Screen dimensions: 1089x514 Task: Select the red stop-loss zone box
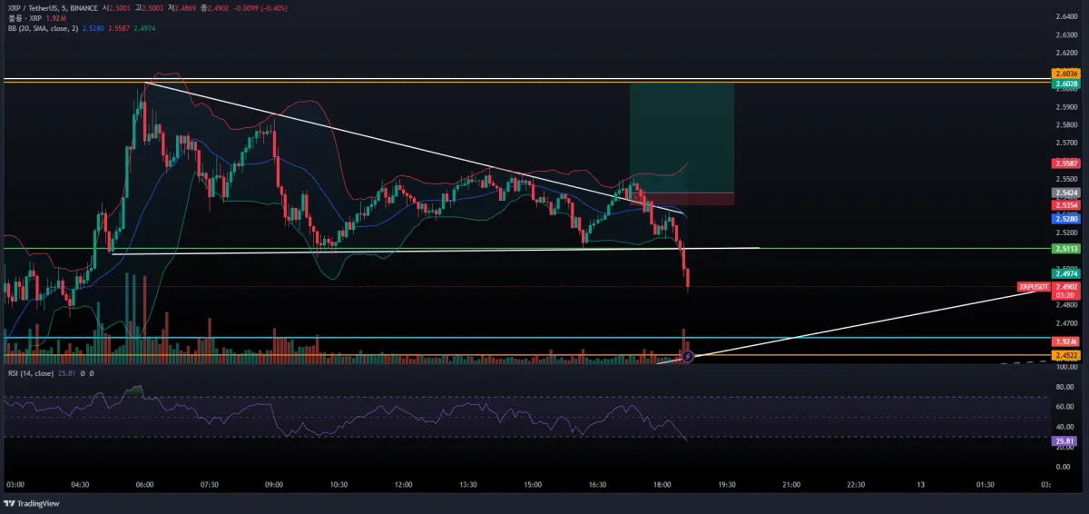tap(682, 199)
